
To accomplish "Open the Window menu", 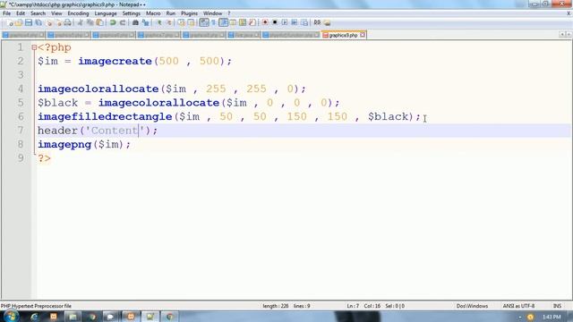I will click(x=213, y=13).
